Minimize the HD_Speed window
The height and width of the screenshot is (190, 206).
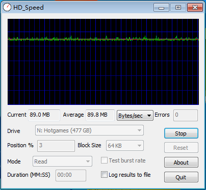coord(161,8)
